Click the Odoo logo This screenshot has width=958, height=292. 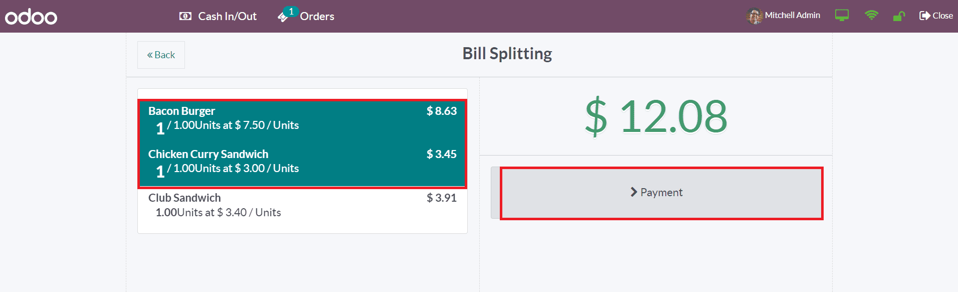pyautogui.click(x=31, y=17)
